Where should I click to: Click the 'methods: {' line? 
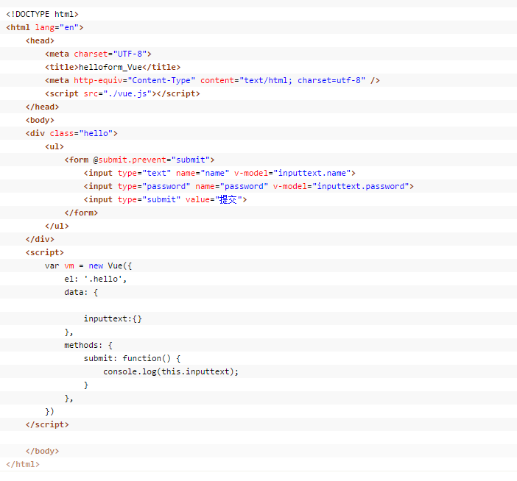tap(88, 345)
